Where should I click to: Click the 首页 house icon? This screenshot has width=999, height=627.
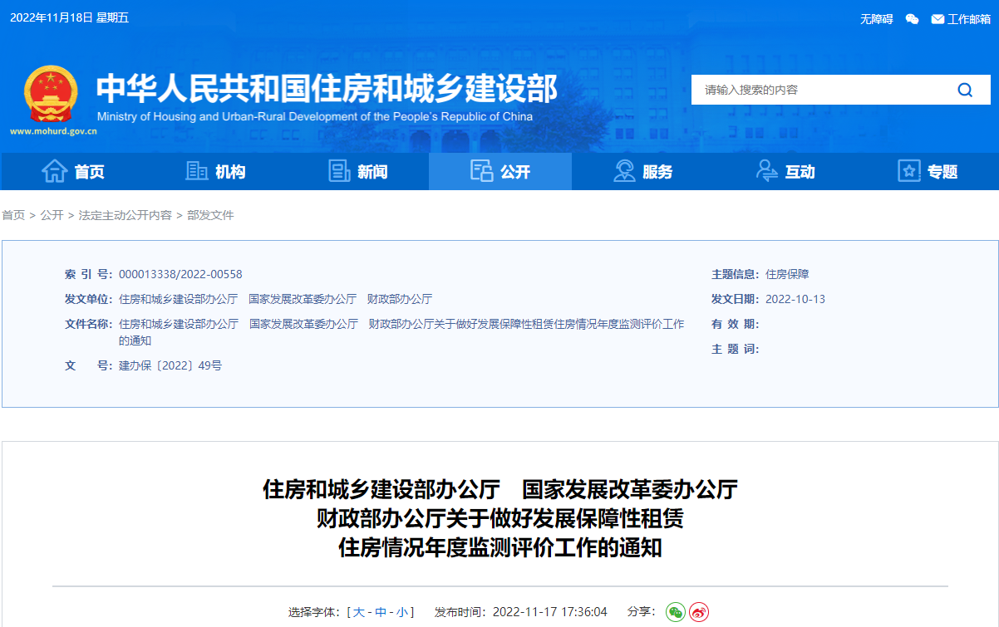(55, 171)
